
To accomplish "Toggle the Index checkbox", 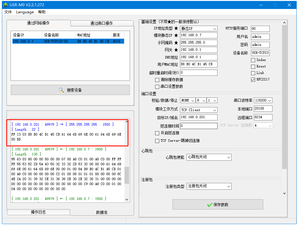I will tap(253, 60).
